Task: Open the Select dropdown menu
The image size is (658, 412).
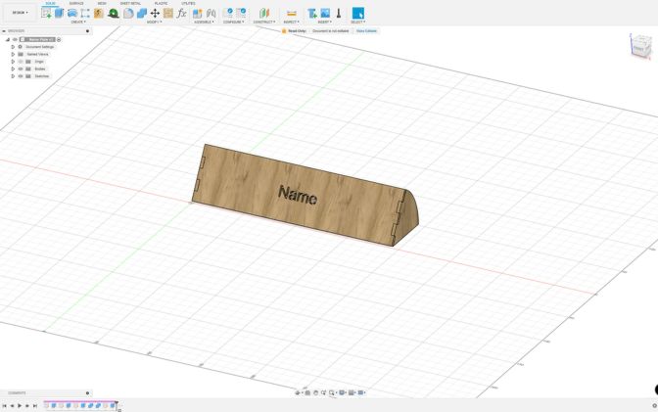Action: click(x=358, y=22)
